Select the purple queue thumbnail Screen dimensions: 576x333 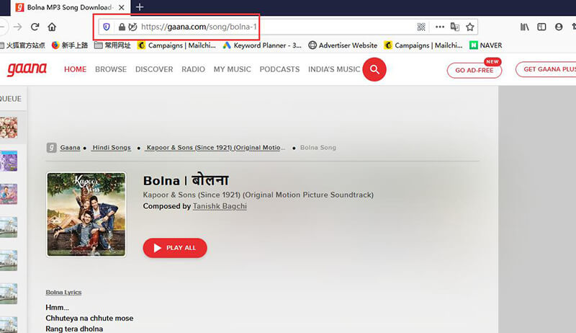point(9,161)
